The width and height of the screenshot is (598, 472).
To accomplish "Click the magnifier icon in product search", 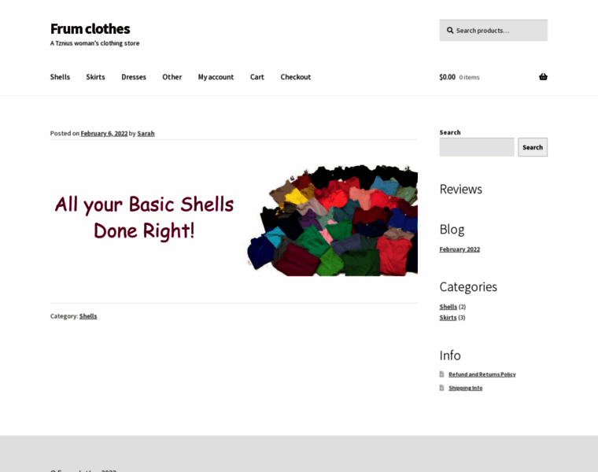I will pyautogui.click(x=450, y=31).
